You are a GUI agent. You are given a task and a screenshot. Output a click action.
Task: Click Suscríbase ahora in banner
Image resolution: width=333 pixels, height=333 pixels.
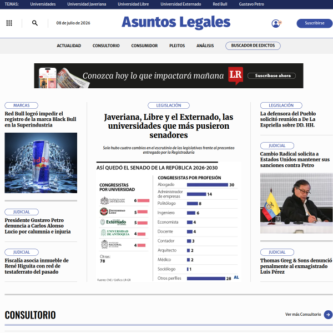[271, 76]
